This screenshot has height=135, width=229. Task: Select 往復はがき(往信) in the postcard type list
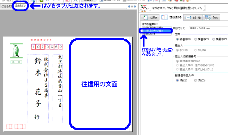pos(155,27)
